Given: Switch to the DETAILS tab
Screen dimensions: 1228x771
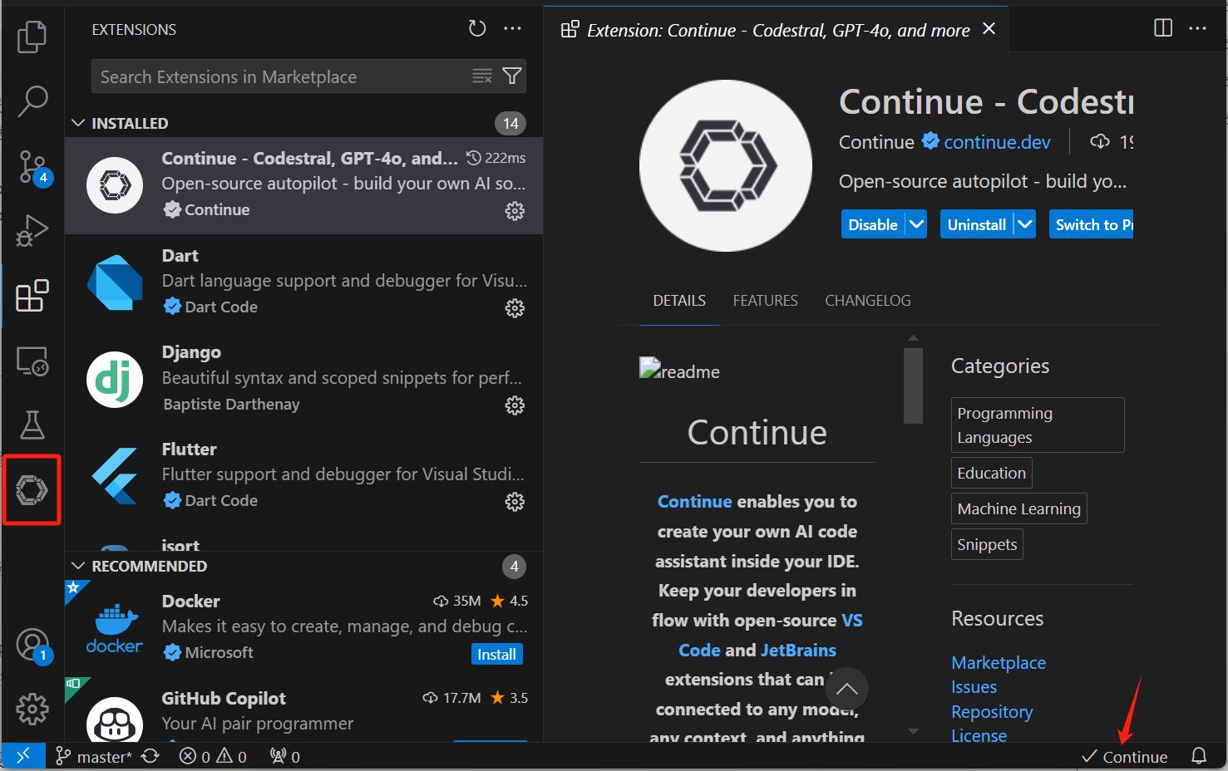Looking at the screenshot, I should (x=679, y=301).
